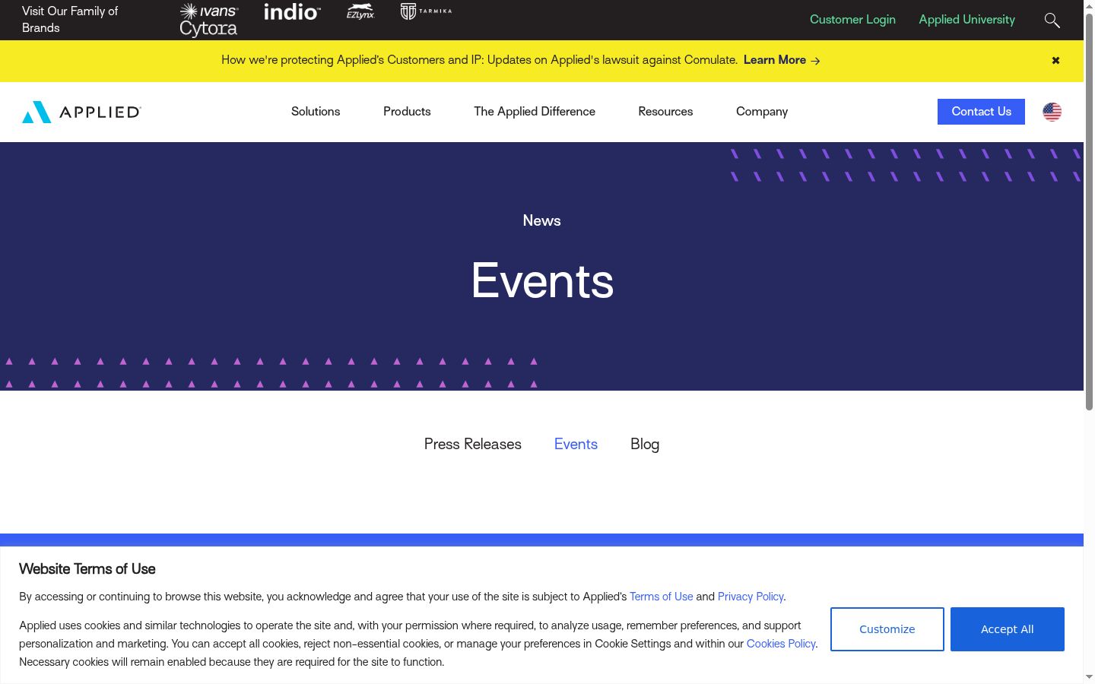Open the EZLynx brand logo
The height and width of the screenshot is (684, 1095).
pos(360,11)
